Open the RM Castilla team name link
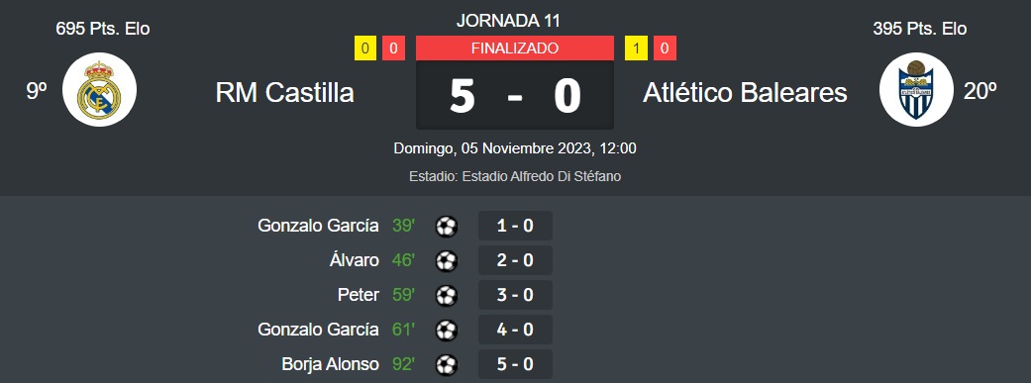1031x383 pixels. pos(284,93)
